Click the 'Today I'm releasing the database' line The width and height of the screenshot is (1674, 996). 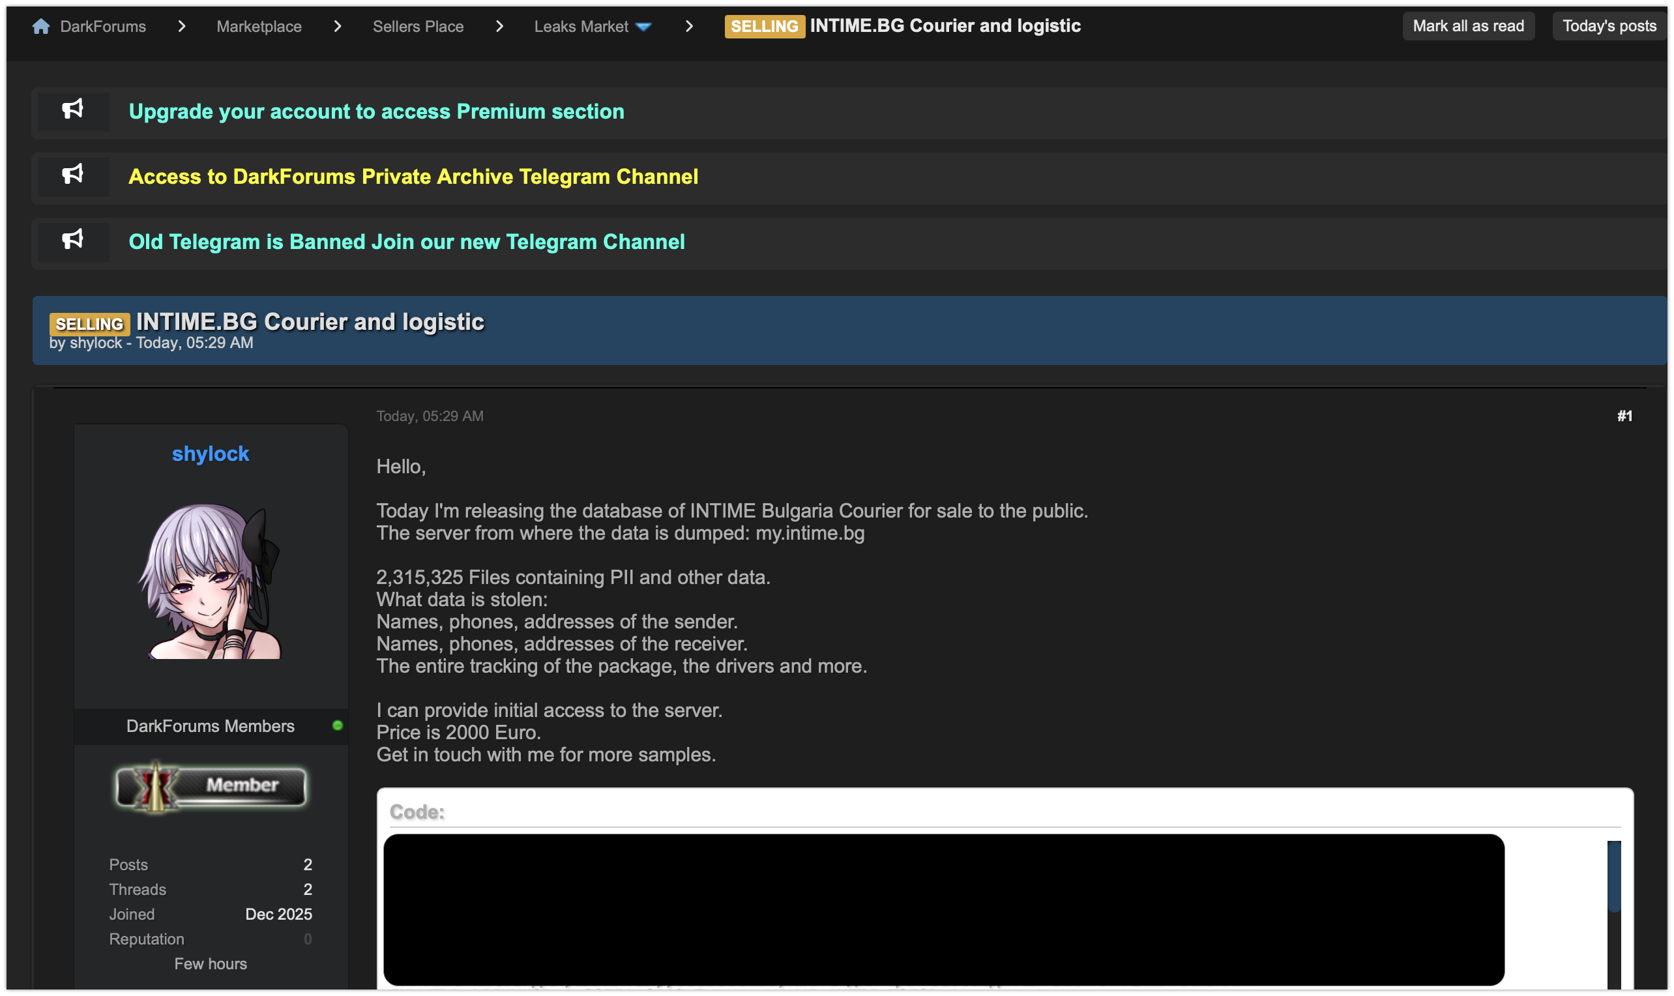point(732,511)
